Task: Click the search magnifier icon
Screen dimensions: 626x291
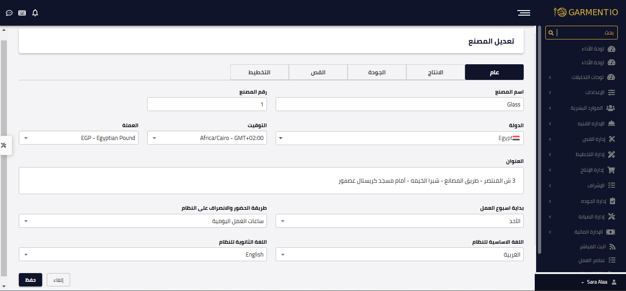Action: pos(551,33)
